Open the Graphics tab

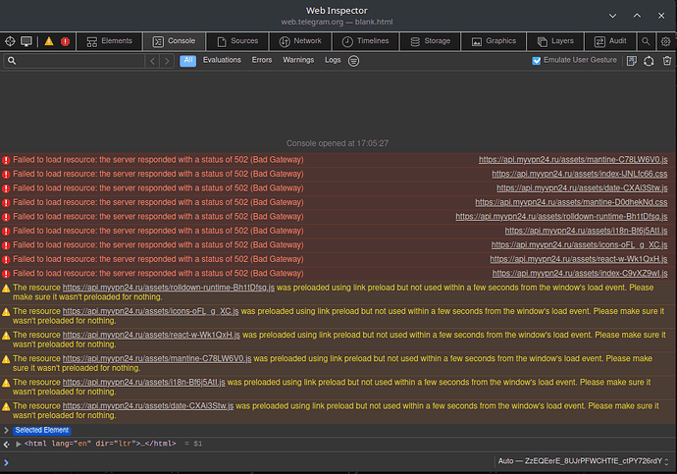coord(494,41)
